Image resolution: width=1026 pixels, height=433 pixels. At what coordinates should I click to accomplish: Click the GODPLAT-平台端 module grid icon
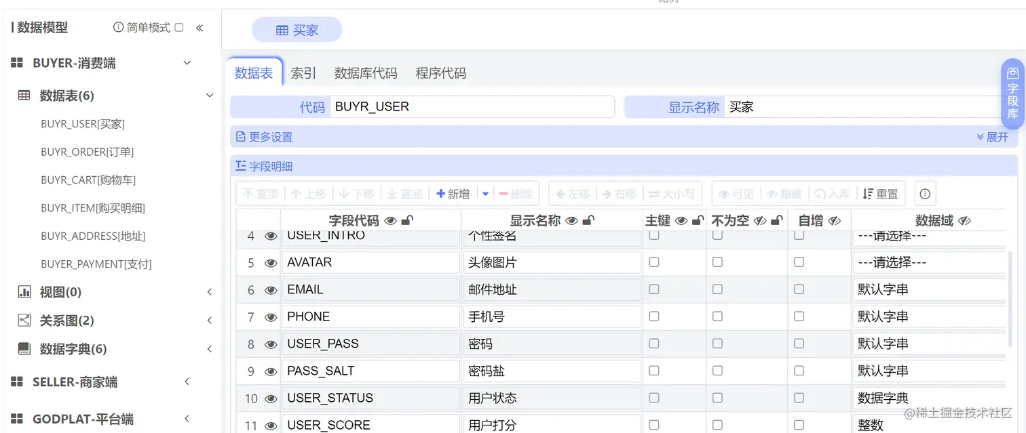click(x=17, y=419)
